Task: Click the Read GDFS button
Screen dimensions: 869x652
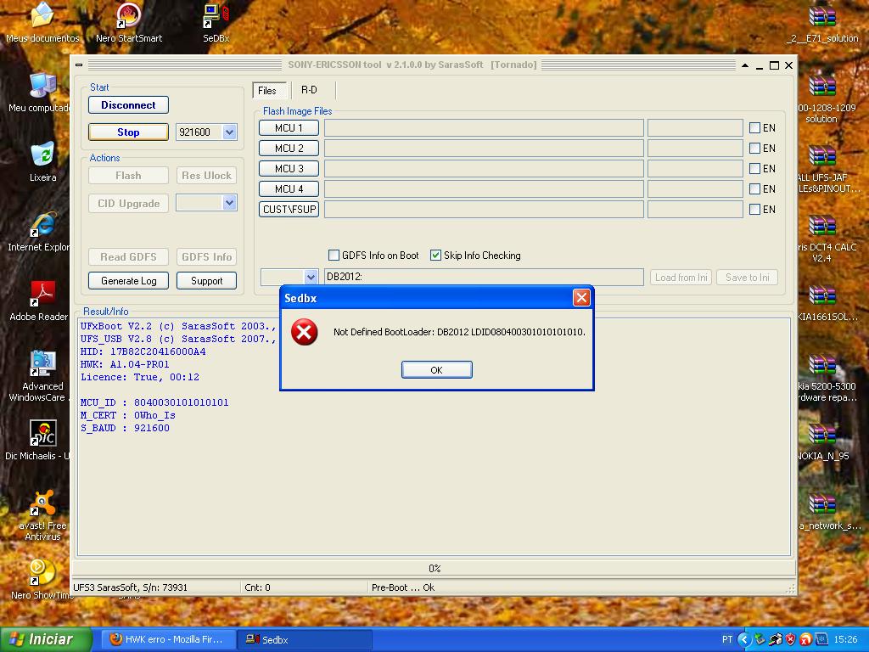Action: click(129, 256)
